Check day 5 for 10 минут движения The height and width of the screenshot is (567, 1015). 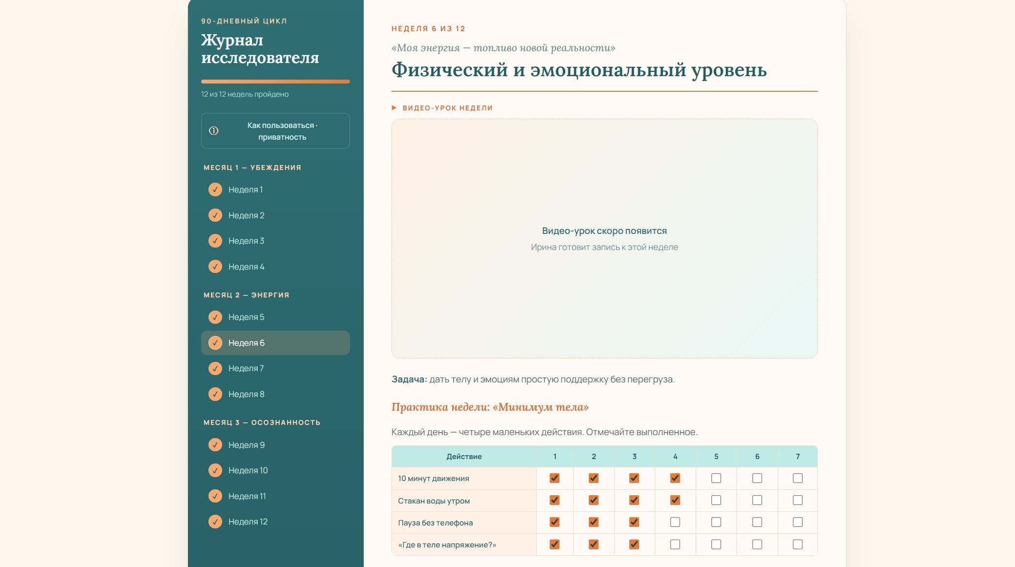[x=716, y=478]
